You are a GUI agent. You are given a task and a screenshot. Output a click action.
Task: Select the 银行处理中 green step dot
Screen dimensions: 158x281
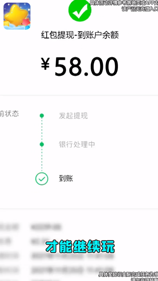[42, 144]
